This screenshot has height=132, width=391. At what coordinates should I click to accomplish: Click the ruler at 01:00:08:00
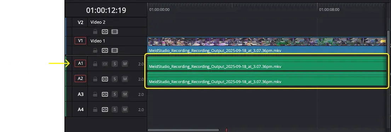tap(329, 10)
